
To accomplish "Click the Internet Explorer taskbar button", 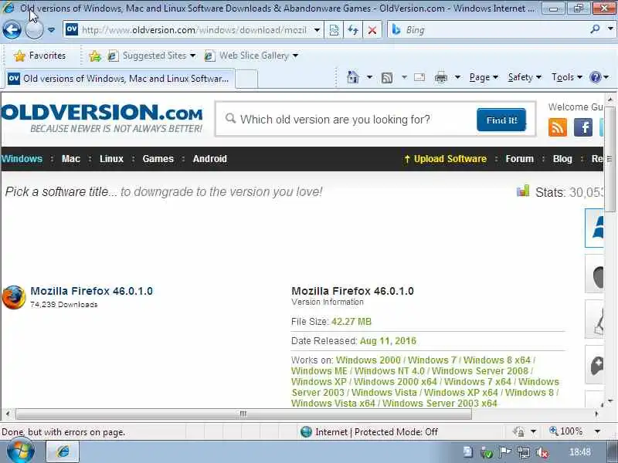I will [63, 451].
